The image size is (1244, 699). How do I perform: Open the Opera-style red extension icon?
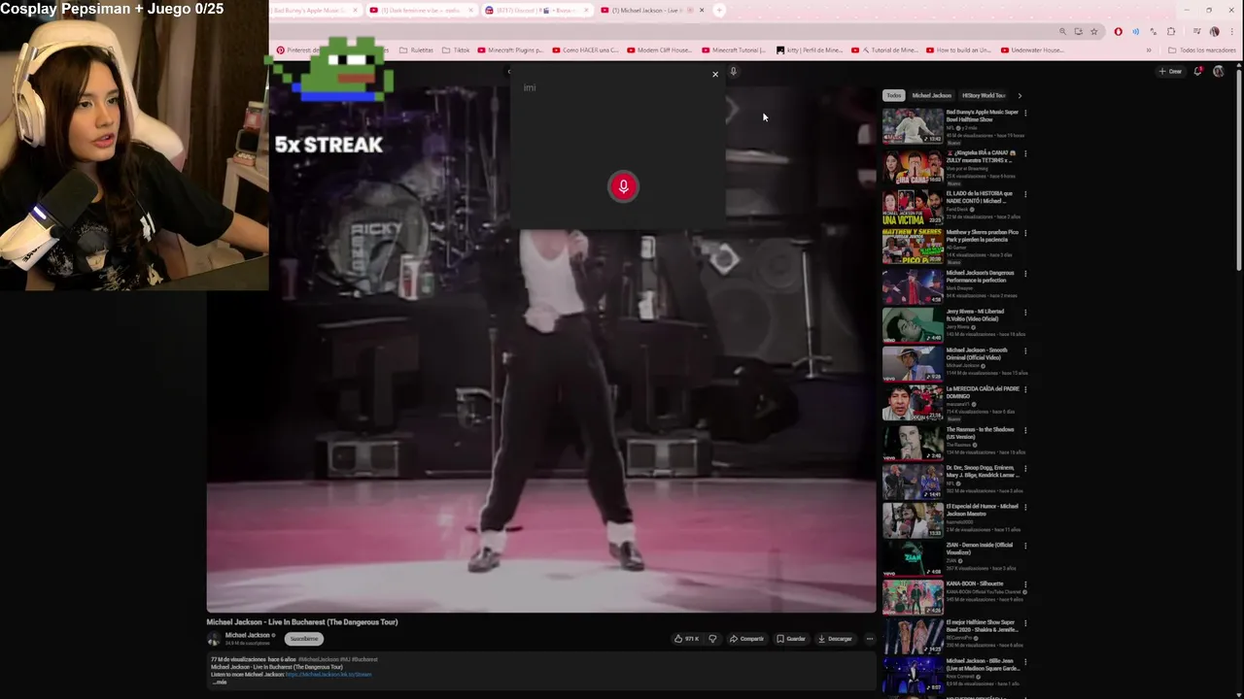1118,31
